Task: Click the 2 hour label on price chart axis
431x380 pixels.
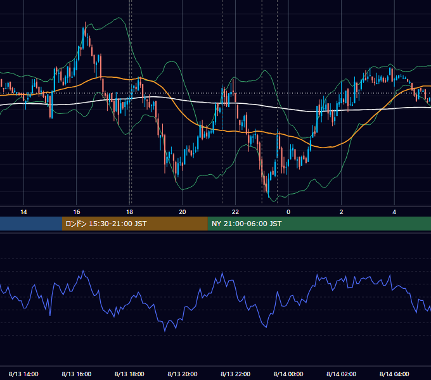Action: (342, 212)
